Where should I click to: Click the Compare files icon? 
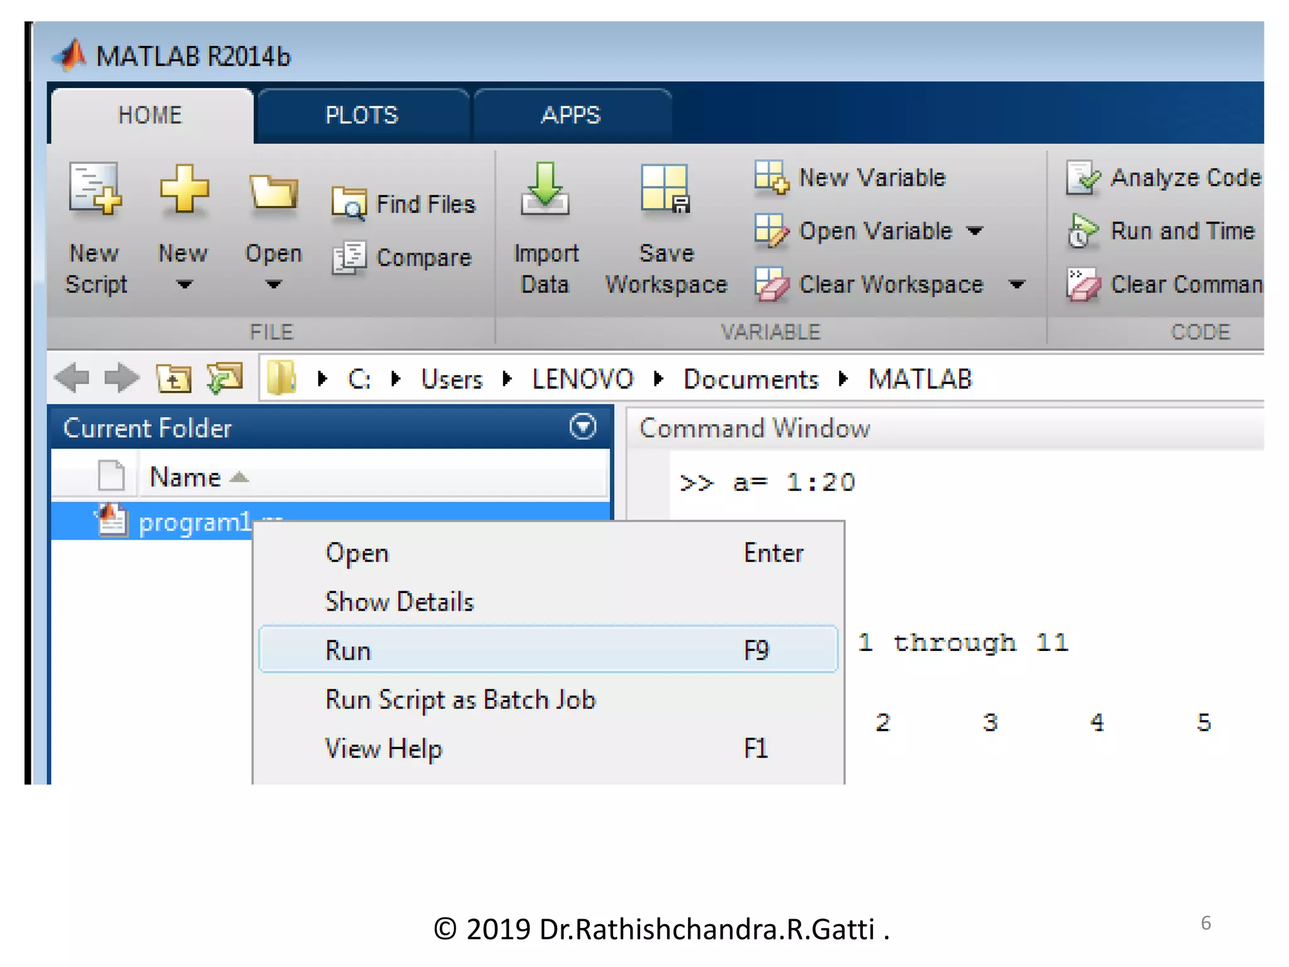[x=348, y=257]
